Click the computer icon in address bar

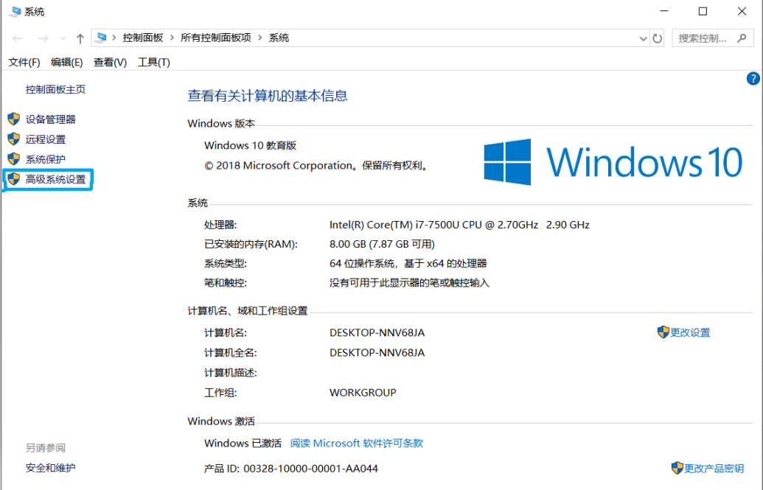point(101,38)
